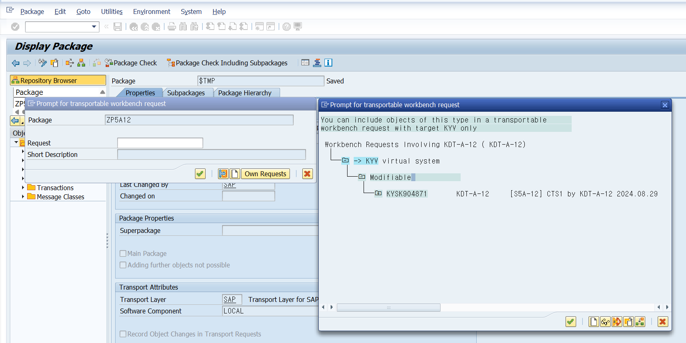Click the orange a-b arrow icon in right dialog
686x343 pixels.
pos(616,322)
